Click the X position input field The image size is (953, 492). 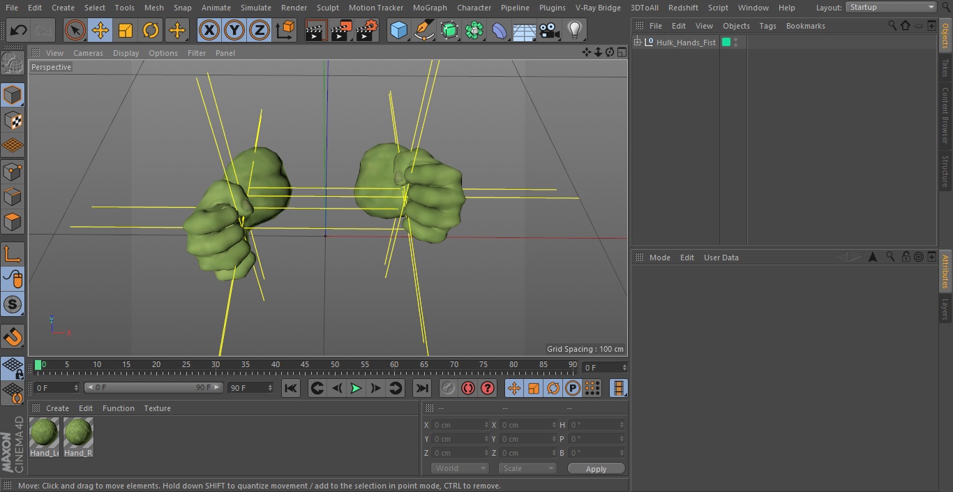pos(460,425)
